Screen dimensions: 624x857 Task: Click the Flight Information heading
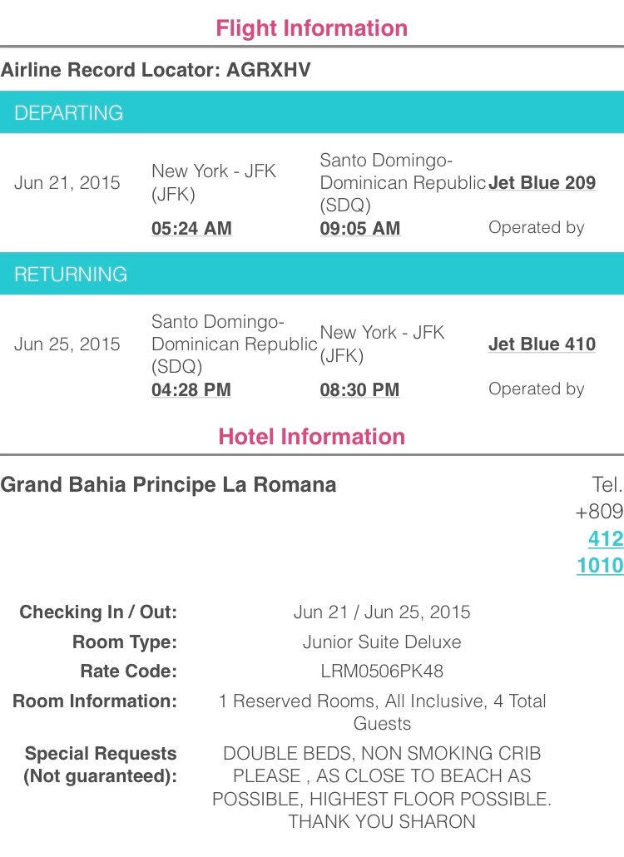pos(312,28)
